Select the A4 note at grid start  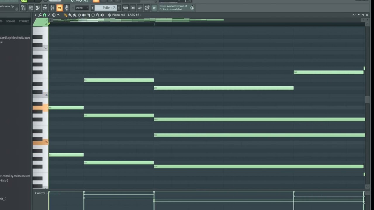pos(66,155)
